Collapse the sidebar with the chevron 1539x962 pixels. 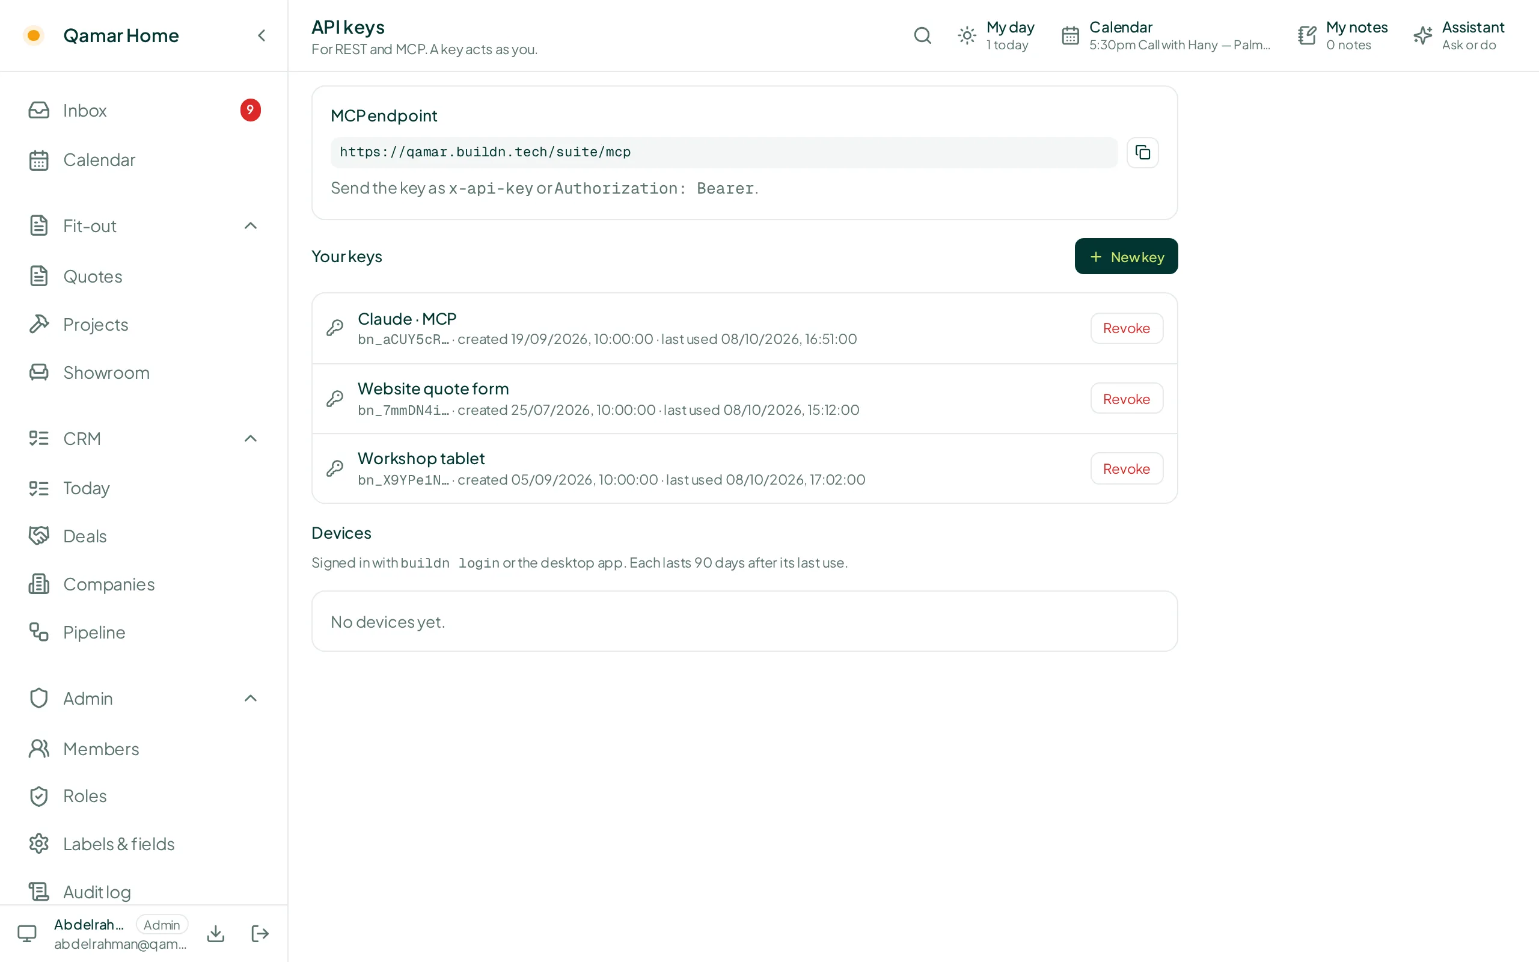coord(262,35)
